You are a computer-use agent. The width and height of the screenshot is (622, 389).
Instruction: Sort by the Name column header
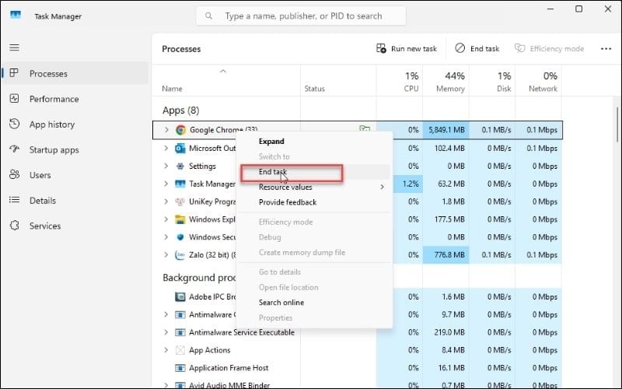pyautogui.click(x=226, y=81)
